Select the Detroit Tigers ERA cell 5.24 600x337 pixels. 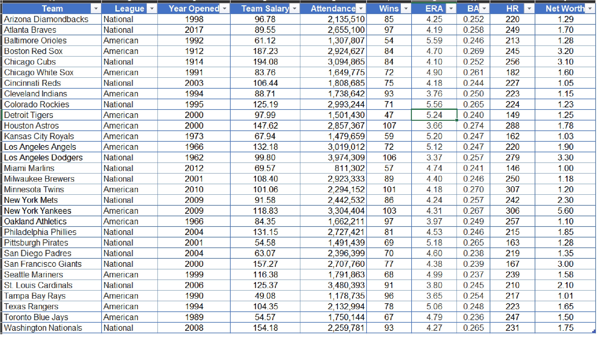point(434,115)
